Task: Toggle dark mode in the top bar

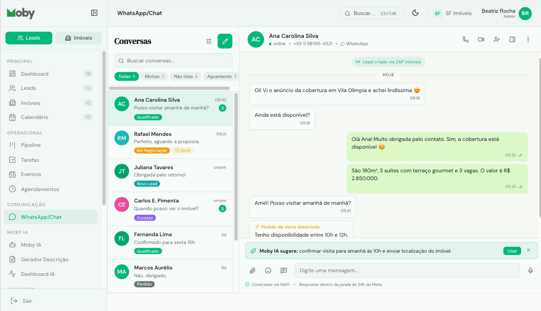Action: click(415, 13)
